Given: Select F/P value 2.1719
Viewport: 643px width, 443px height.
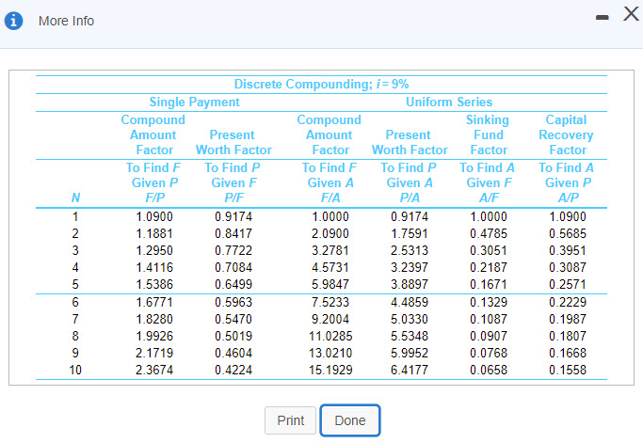Looking at the screenshot, I should tap(154, 353).
